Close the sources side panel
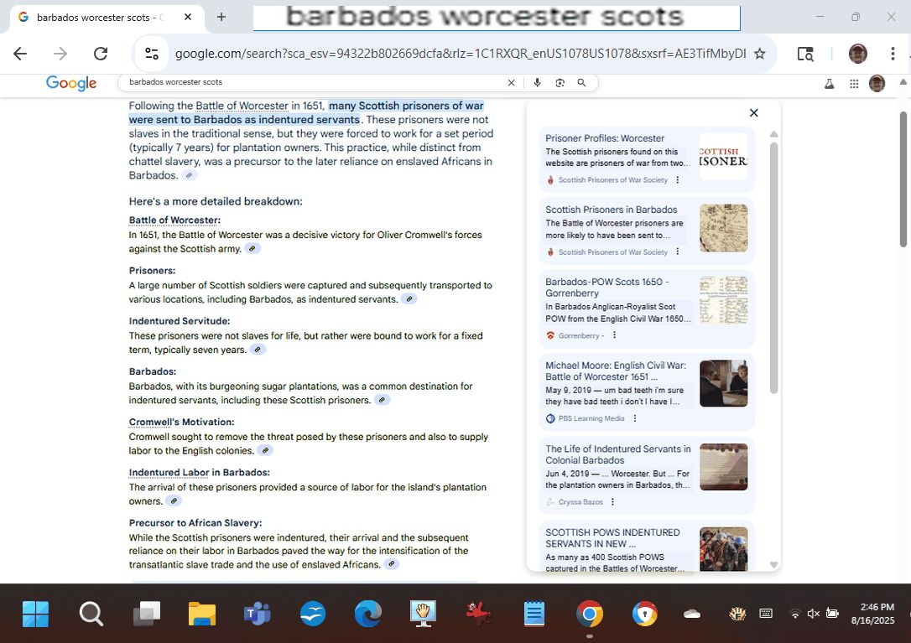Viewport: 911px width, 643px height. (753, 113)
